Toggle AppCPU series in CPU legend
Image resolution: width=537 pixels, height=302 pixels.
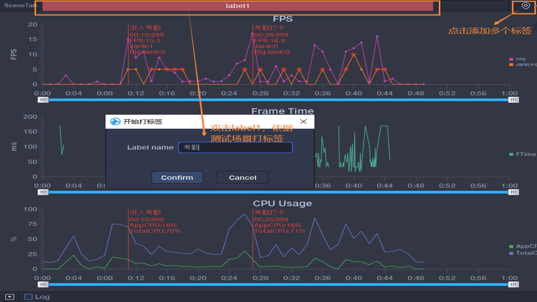(523, 247)
